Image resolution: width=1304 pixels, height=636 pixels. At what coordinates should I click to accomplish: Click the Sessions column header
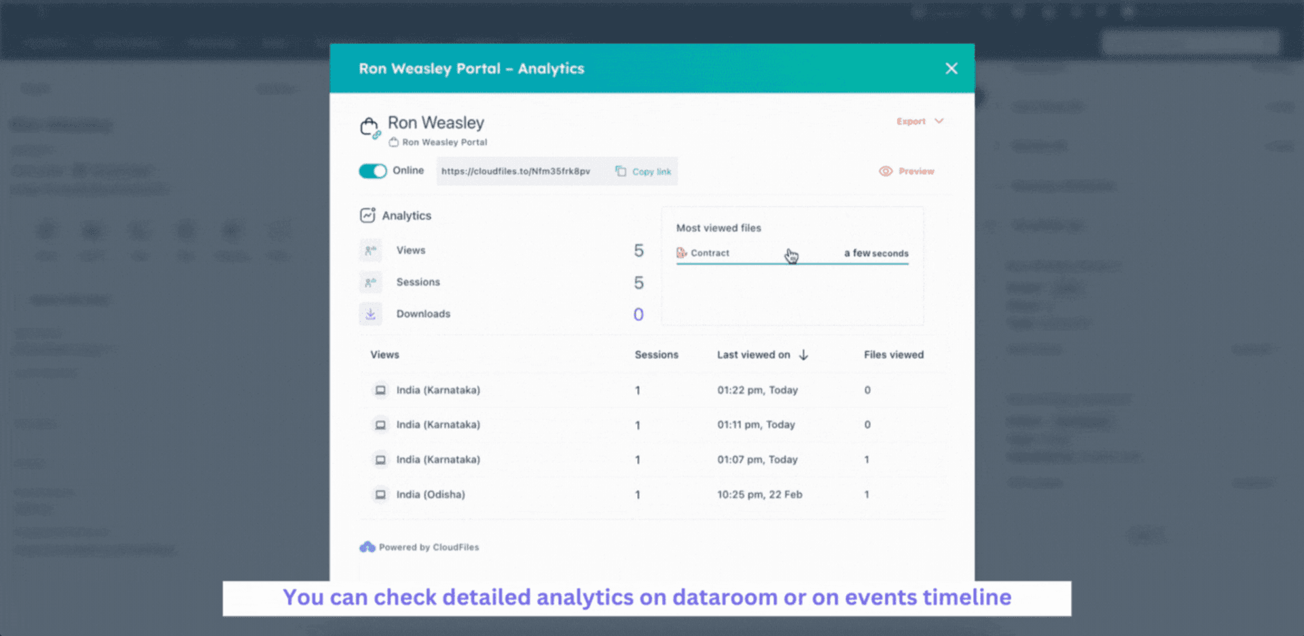click(x=656, y=355)
